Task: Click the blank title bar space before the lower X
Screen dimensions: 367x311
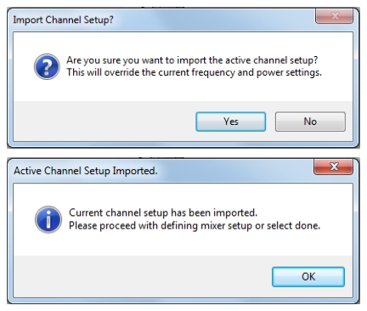Action: coord(235,170)
